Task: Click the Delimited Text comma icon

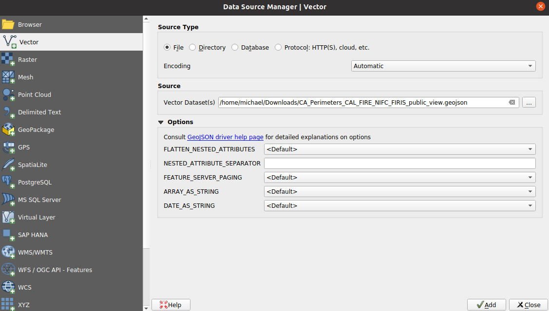Action: (8, 112)
